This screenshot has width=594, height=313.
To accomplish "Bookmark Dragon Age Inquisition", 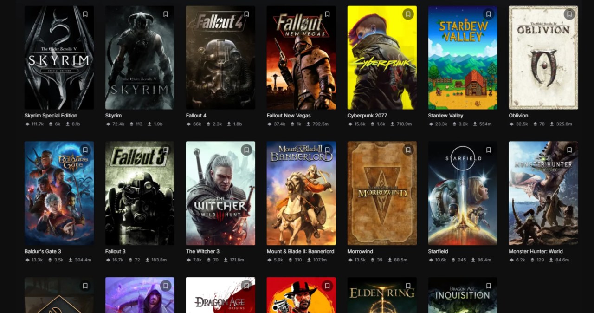I will (x=489, y=286).
